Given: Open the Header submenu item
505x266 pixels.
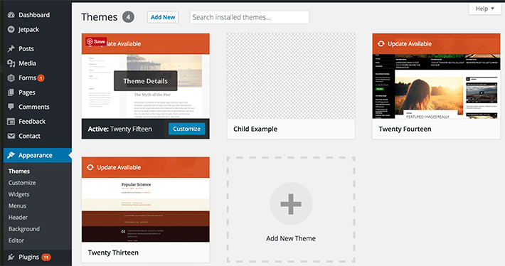Looking at the screenshot, I should (18, 218).
